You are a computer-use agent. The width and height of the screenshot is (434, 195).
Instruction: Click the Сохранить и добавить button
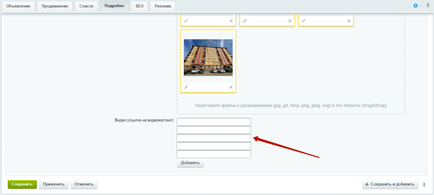(x=390, y=184)
